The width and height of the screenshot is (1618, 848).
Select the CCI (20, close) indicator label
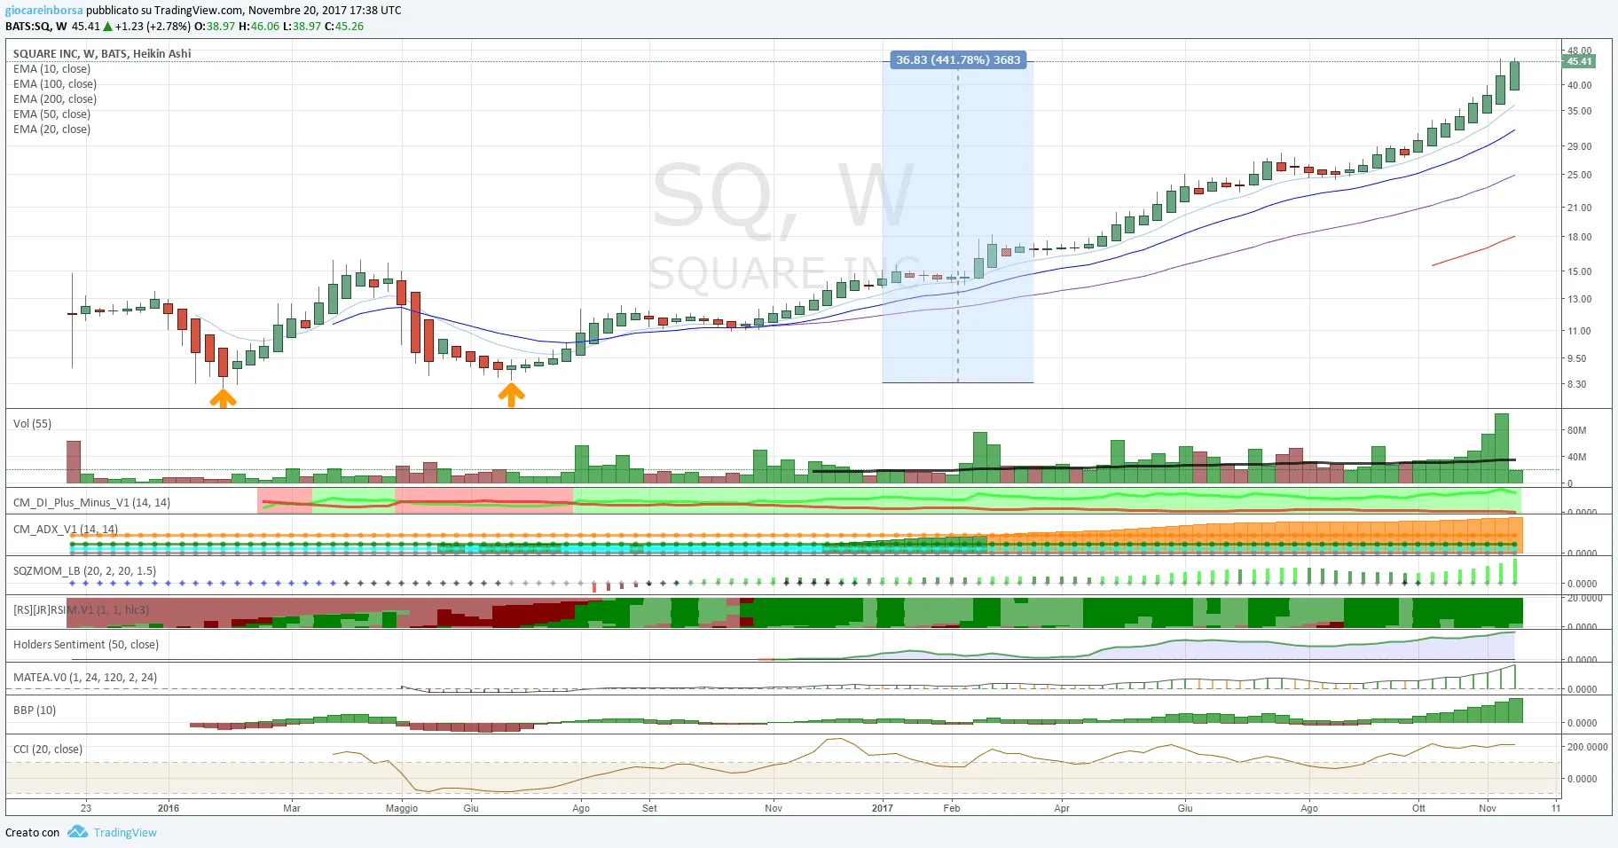pyautogui.click(x=48, y=750)
